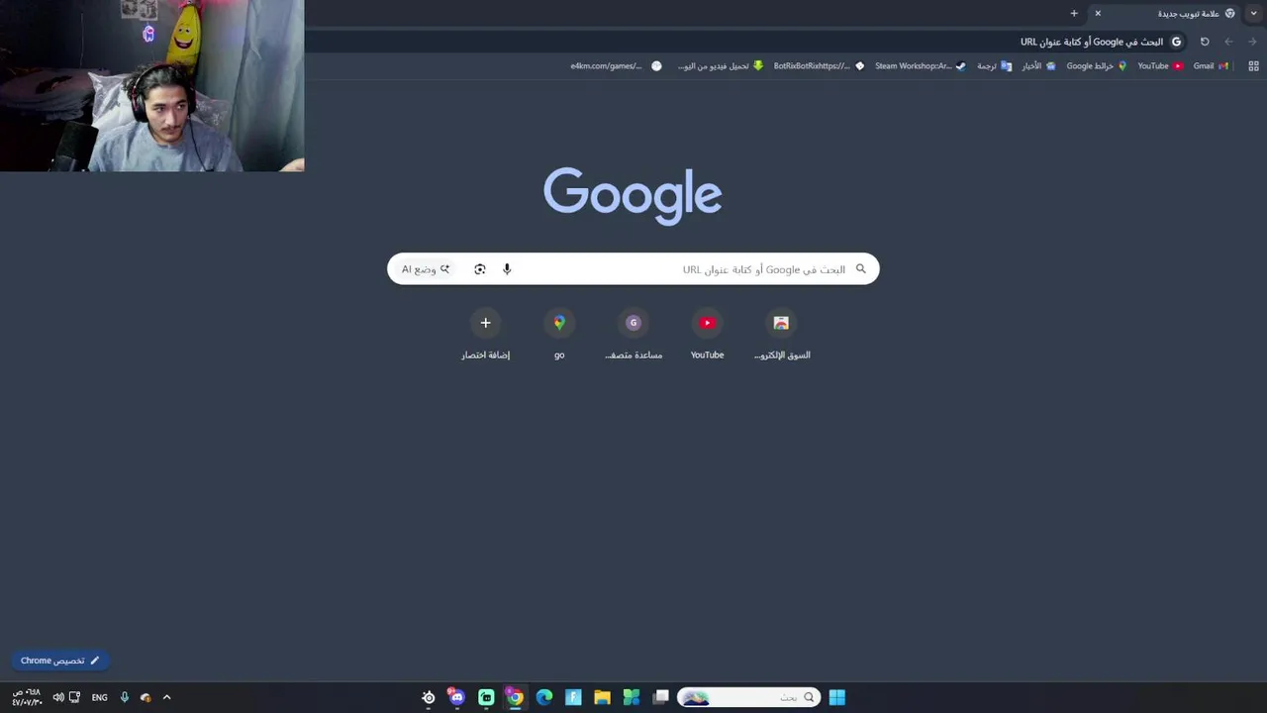Switch to Chrome on the taskbar
The image size is (1267, 713).
(x=515, y=697)
